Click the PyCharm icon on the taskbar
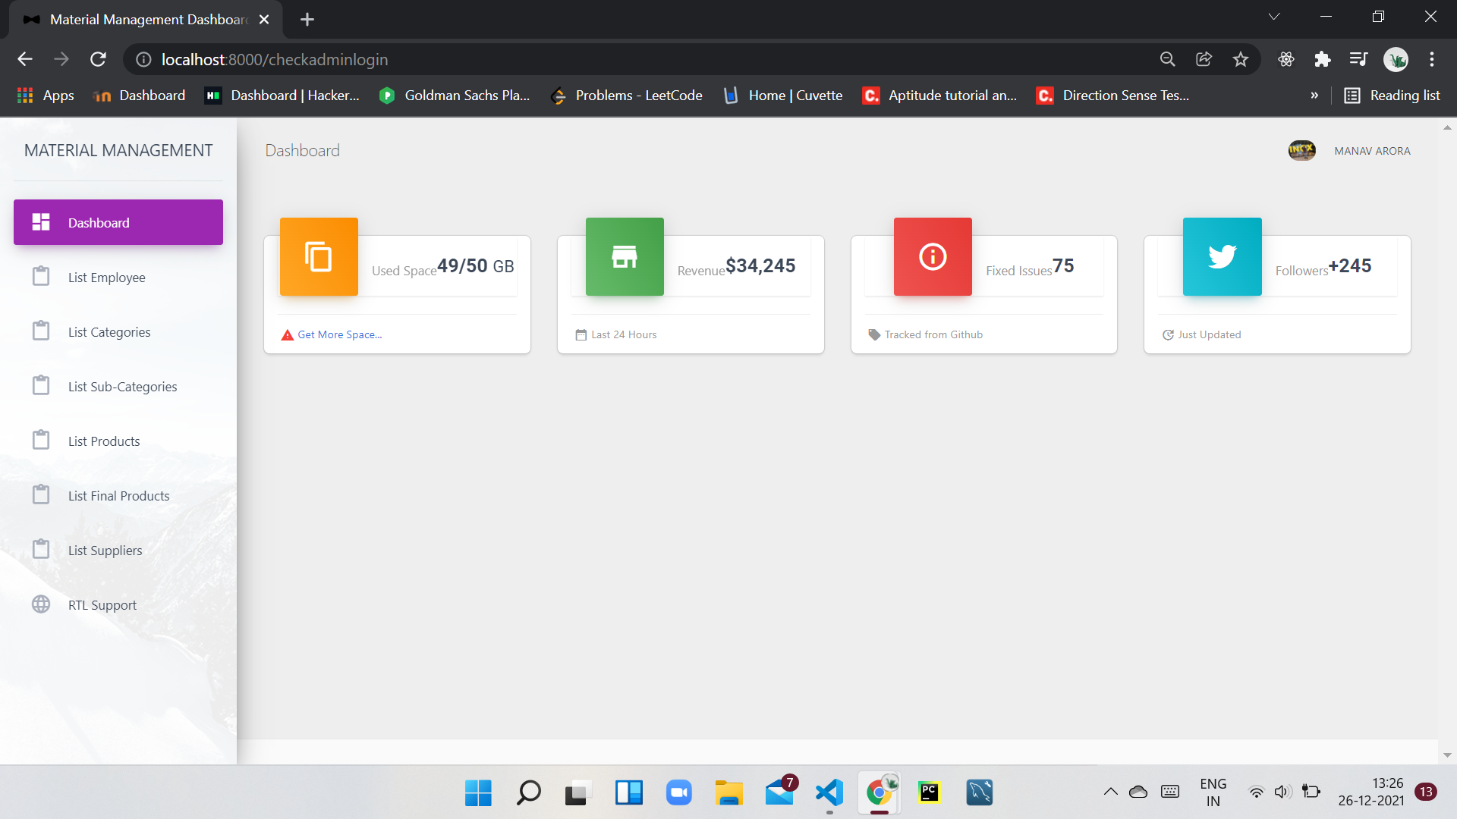Screen dimensions: 1457x819 tap(929, 792)
